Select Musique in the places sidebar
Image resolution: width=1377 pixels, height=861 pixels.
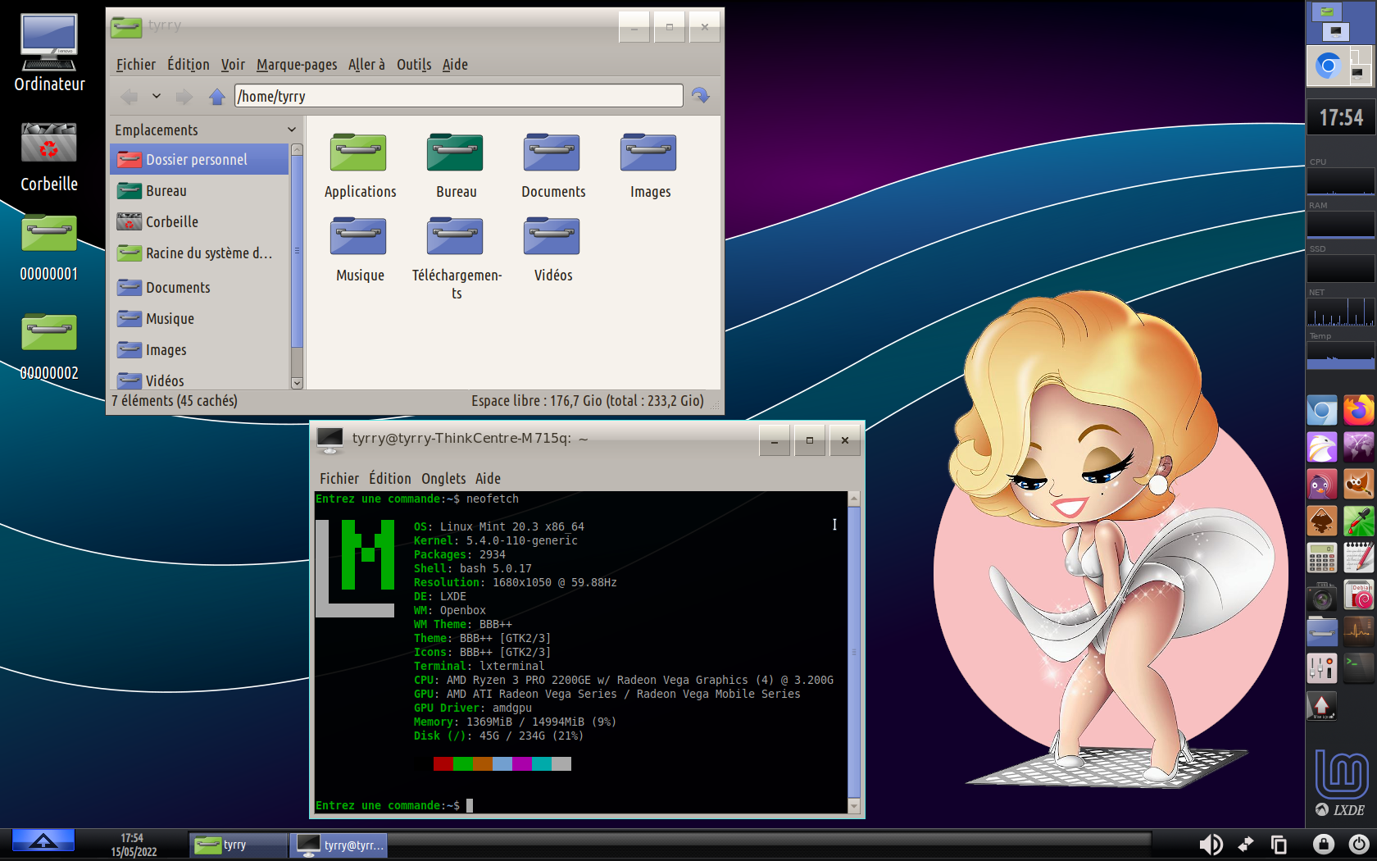199,318
